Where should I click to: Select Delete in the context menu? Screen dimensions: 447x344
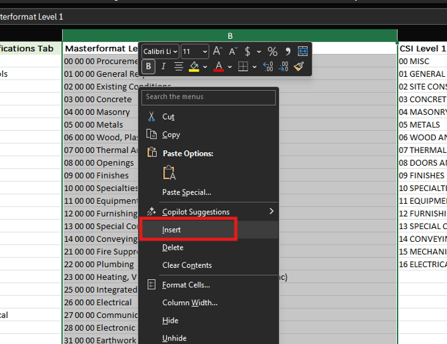tap(173, 248)
